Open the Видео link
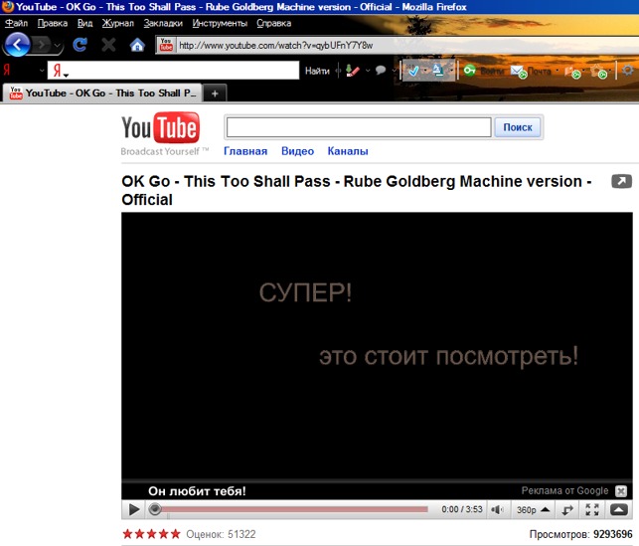This screenshot has width=639, height=546. click(x=297, y=151)
